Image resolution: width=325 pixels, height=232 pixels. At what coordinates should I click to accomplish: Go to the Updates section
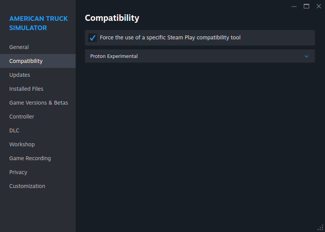tap(38, 75)
